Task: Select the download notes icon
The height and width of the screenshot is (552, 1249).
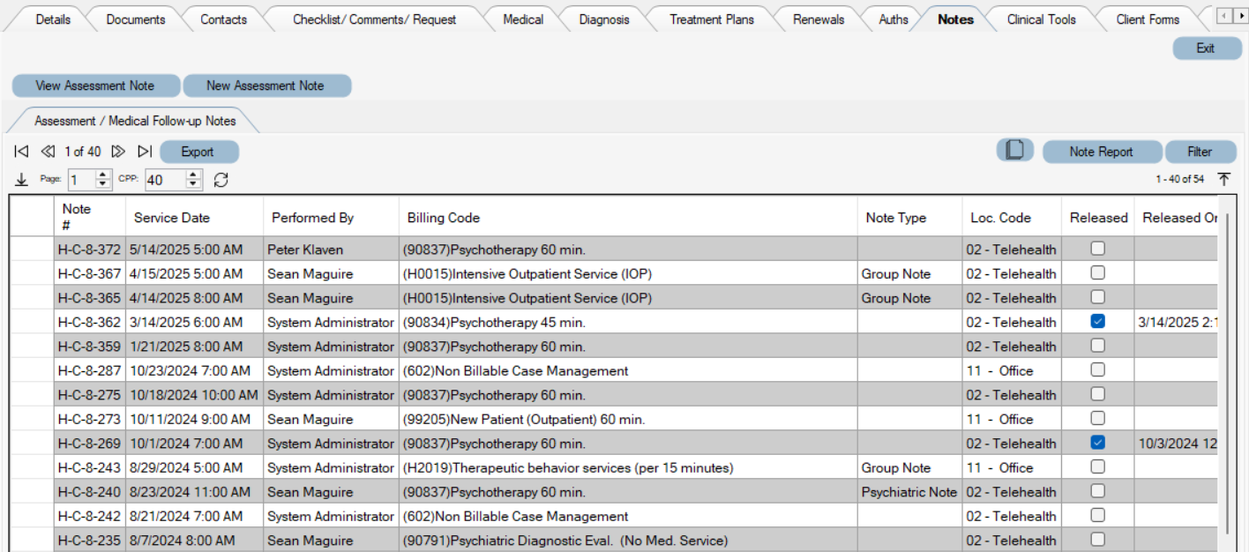Action: coord(21,179)
